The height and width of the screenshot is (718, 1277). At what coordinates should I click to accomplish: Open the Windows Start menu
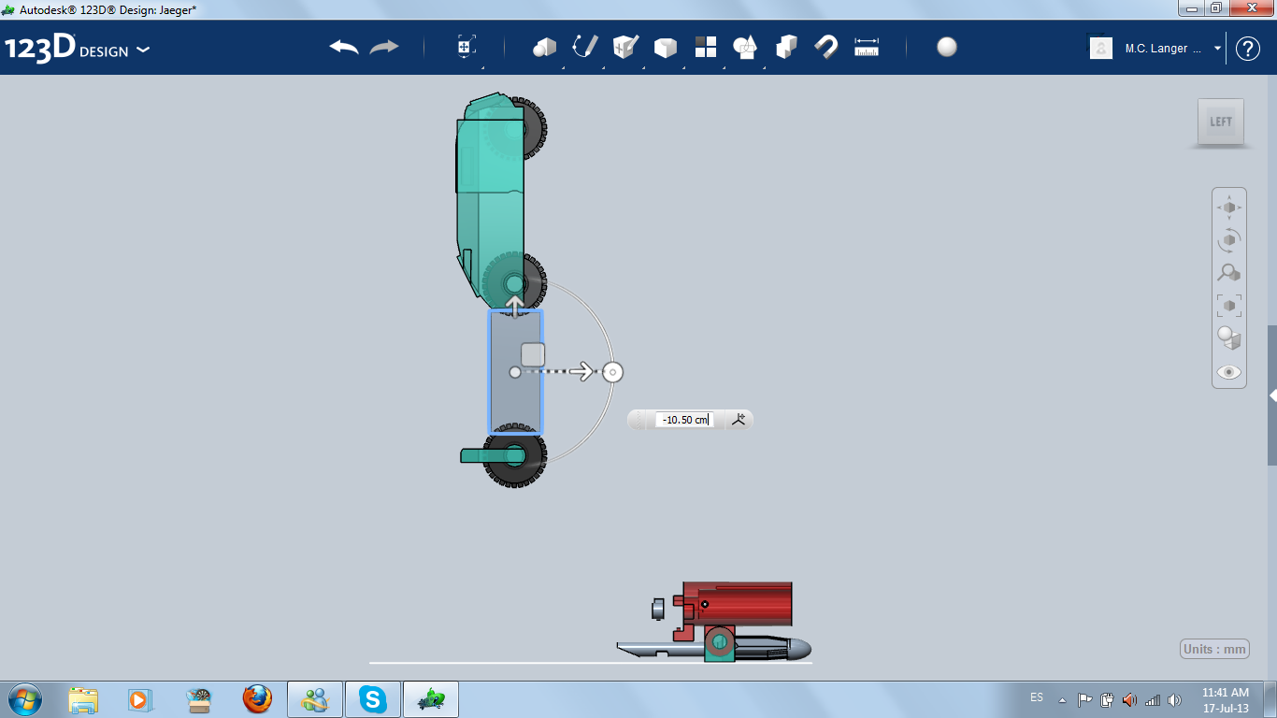tap(24, 699)
